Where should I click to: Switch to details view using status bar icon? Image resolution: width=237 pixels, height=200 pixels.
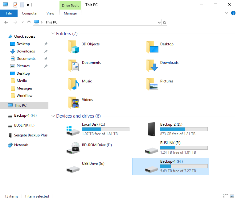tap(225, 196)
